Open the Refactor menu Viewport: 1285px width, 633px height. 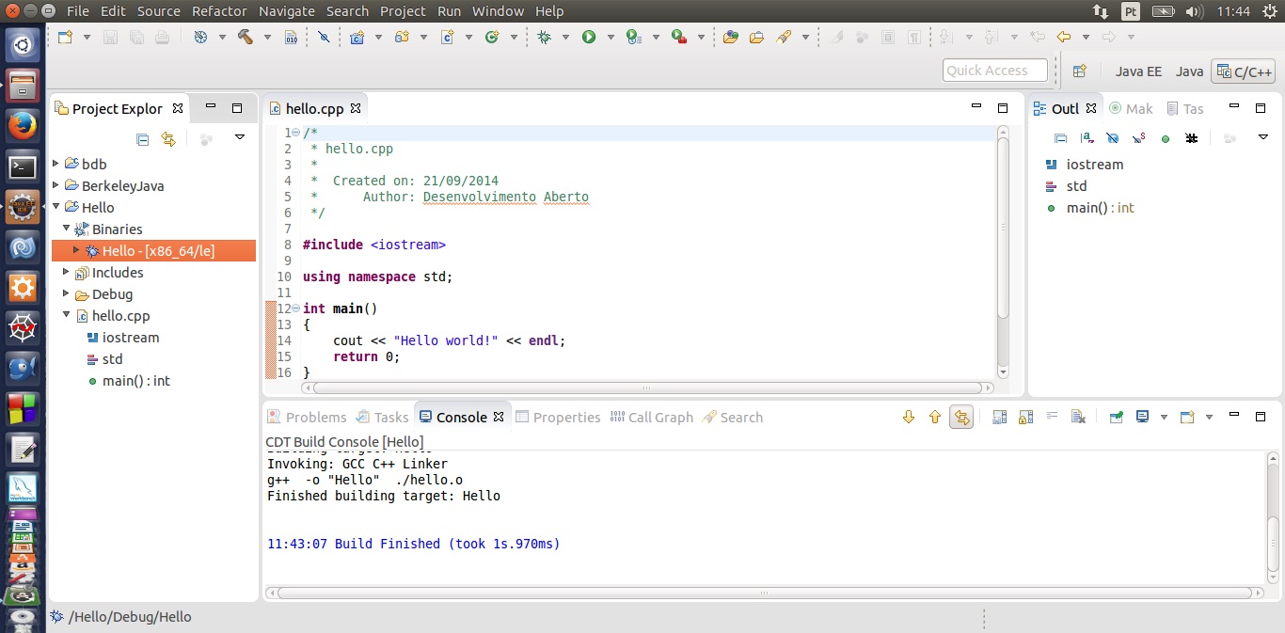219,11
